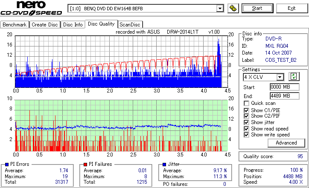309x188 pixels.
Task: Select the Disc Quality tab
Action: point(101,24)
